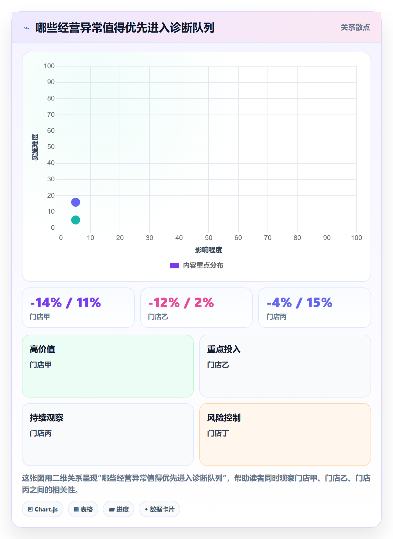This screenshot has height=539, width=393.
Task: Click the 关系散点 label in header
Action: [x=355, y=28]
